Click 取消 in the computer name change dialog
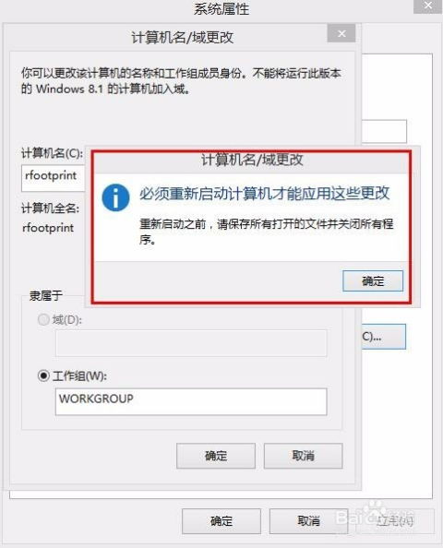443x548 pixels. click(x=303, y=456)
